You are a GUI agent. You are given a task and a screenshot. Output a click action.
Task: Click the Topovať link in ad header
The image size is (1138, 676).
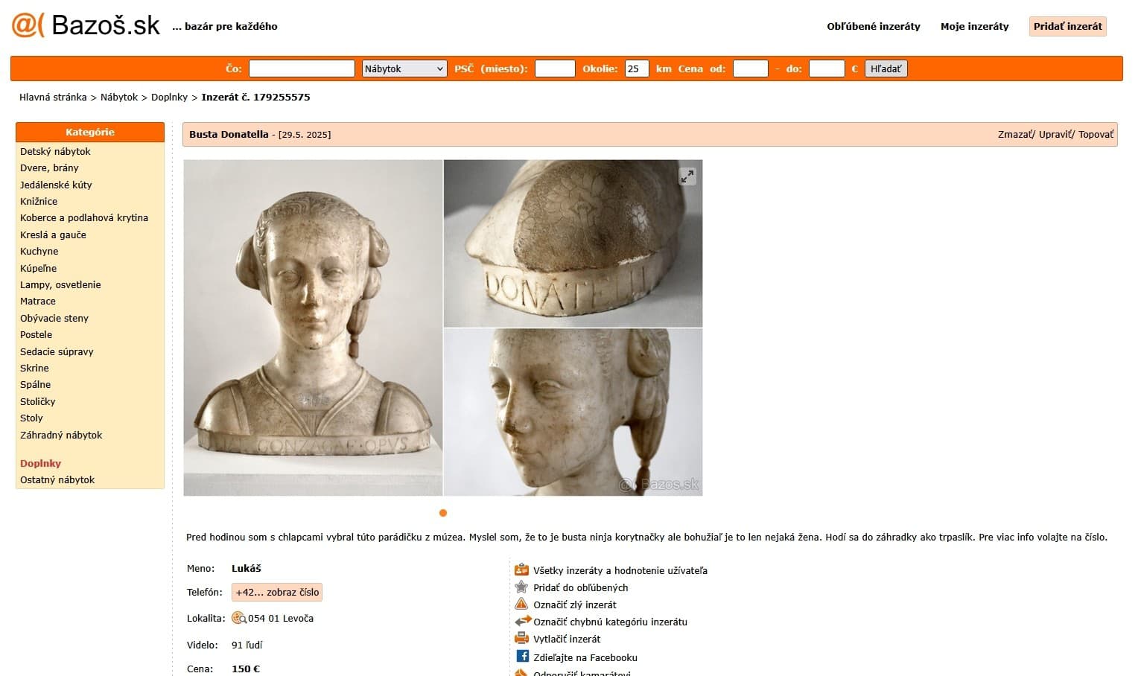pos(1096,135)
